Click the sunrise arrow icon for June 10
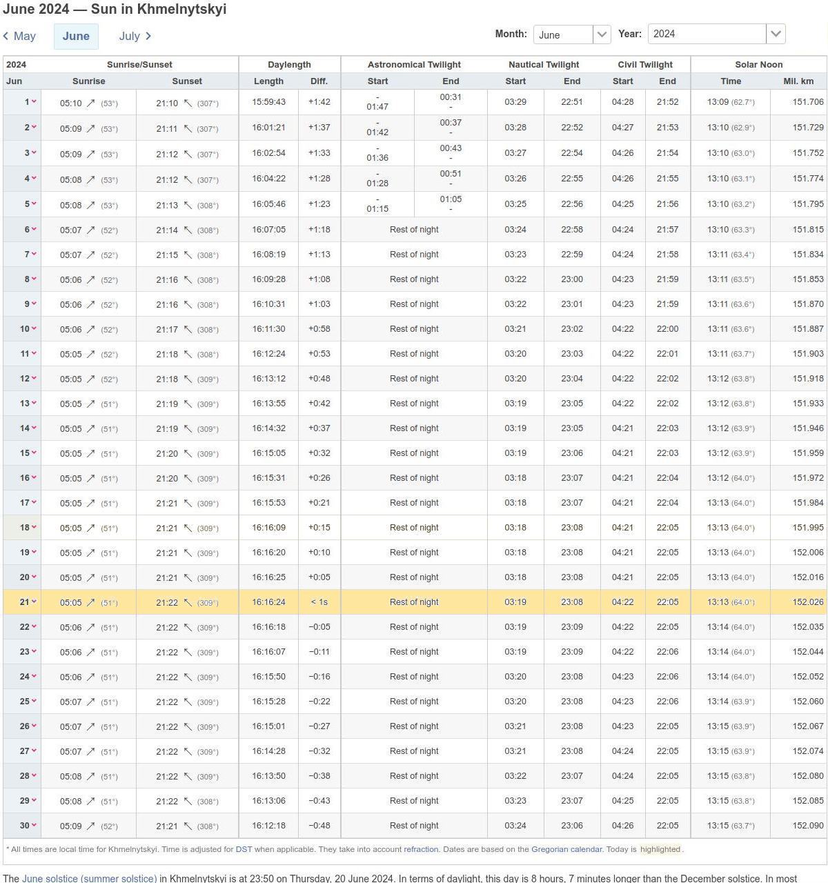This screenshot has width=828, height=883. point(91,329)
